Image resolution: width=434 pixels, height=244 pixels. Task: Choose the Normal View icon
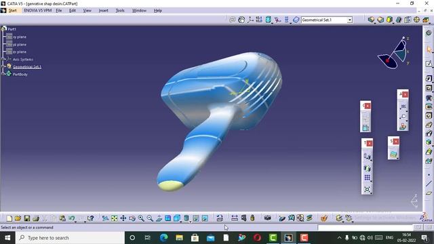click(159, 218)
